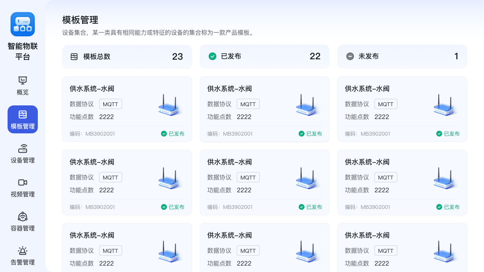Click the 已发布 published count card
484x272 pixels.
pos(264,56)
